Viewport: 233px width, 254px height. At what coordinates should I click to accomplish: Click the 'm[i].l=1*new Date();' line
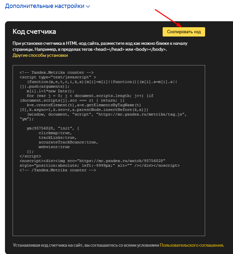(x=50, y=91)
